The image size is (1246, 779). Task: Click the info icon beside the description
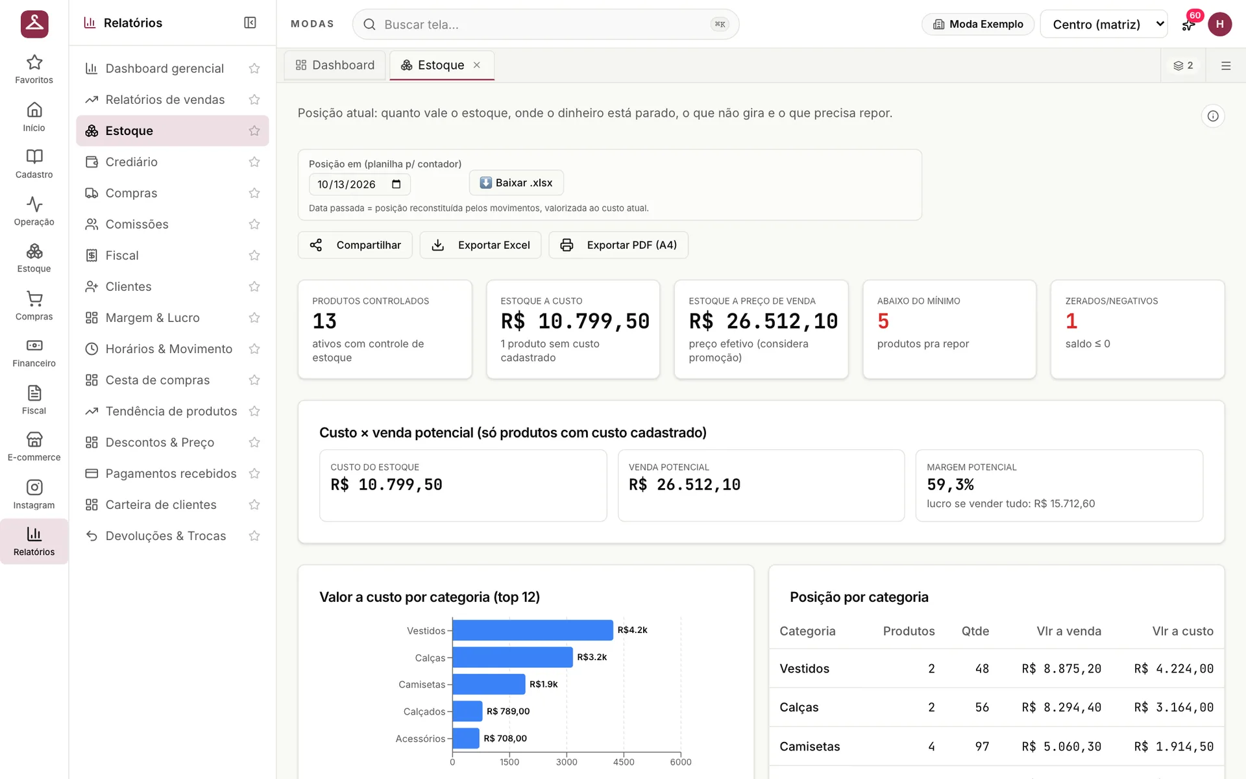pos(1212,116)
